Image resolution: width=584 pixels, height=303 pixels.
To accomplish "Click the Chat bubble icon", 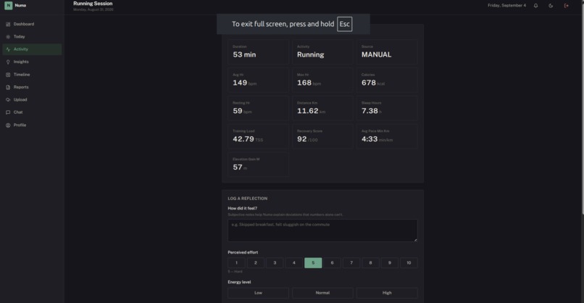I will [x=8, y=112].
